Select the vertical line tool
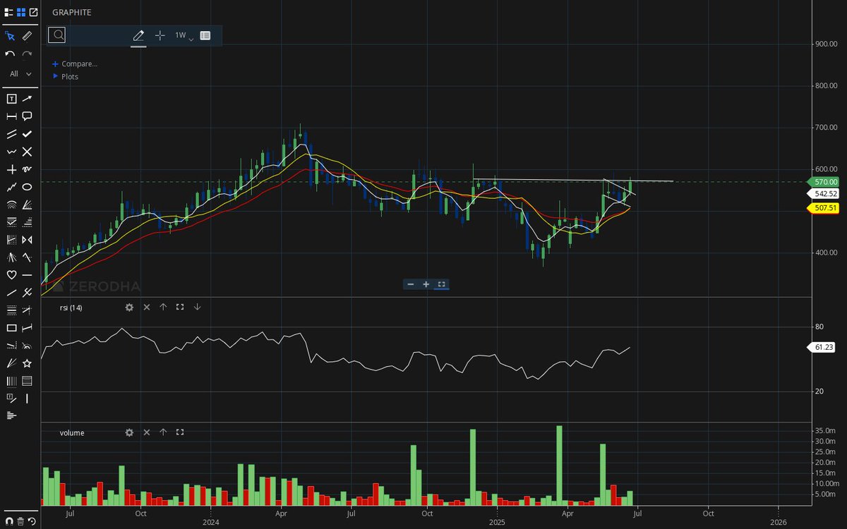The image size is (847, 529). [x=27, y=399]
